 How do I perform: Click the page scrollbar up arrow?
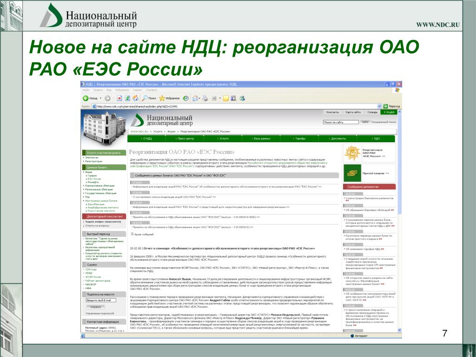pos(399,112)
